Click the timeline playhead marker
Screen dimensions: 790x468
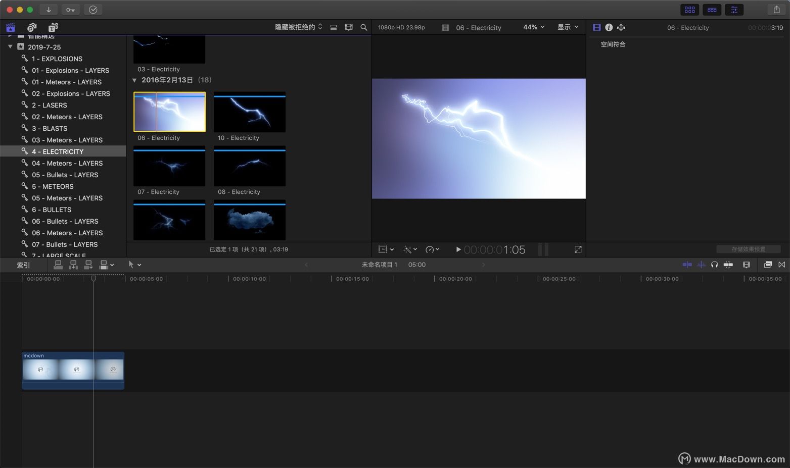tap(94, 278)
